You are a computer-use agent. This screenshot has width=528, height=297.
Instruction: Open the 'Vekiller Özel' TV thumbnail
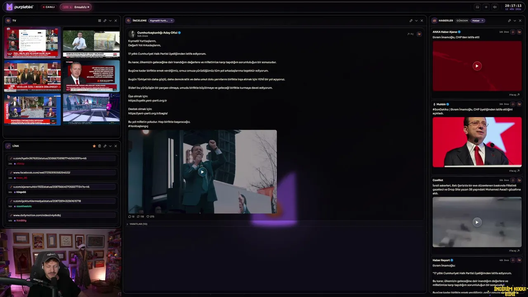coord(32,76)
